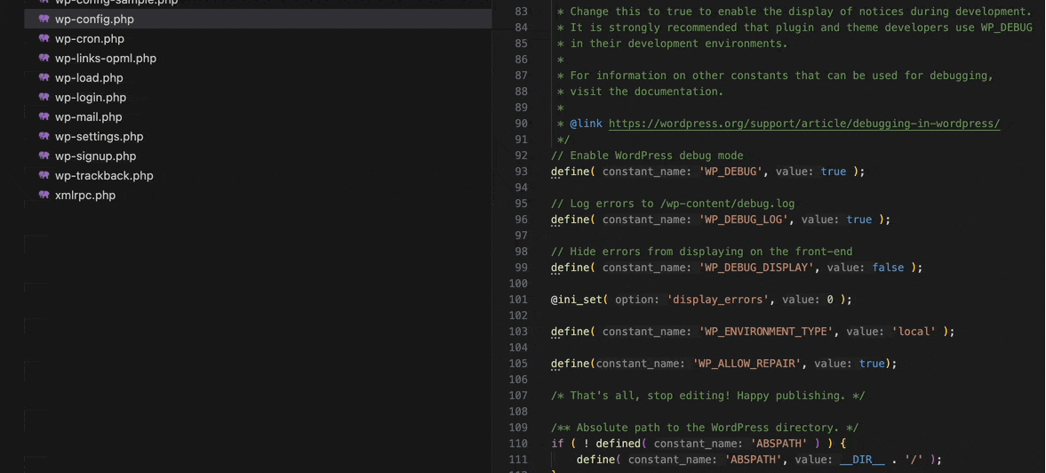Click 'WP_DEBUG' string on line 93
The image size is (1046, 473).
click(x=731, y=172)
